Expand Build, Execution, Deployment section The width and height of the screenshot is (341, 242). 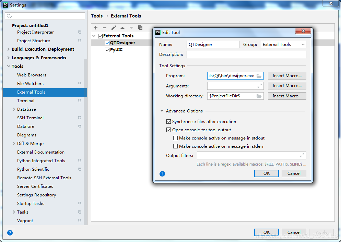click(x=9, y=49)
